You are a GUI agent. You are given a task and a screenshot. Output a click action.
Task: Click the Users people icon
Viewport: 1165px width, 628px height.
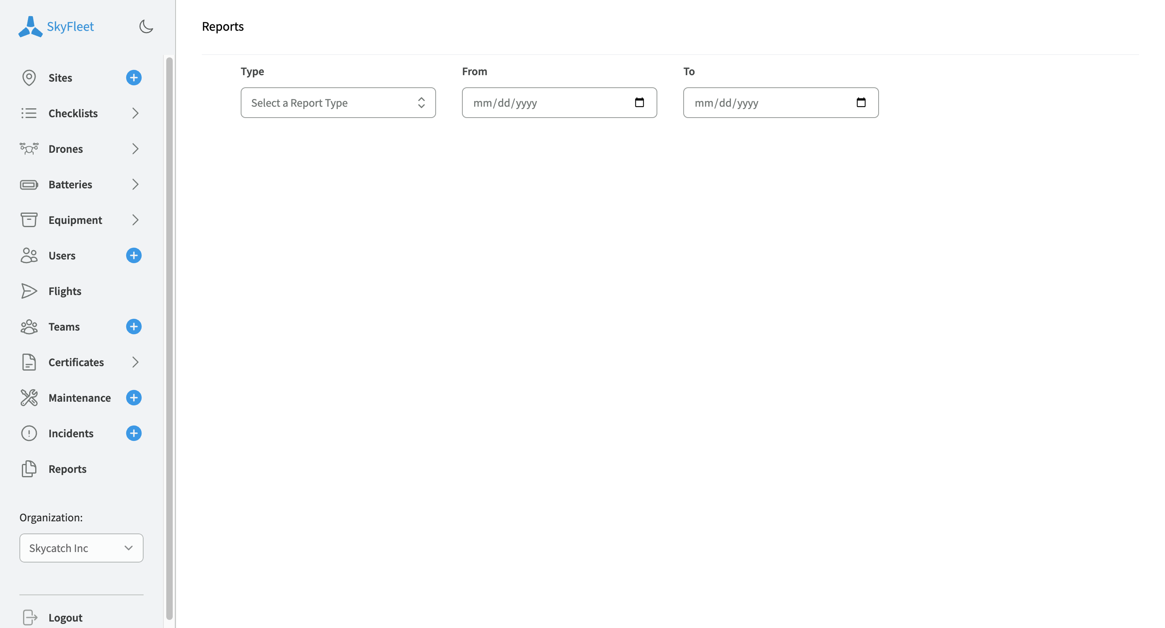(29, 255)
